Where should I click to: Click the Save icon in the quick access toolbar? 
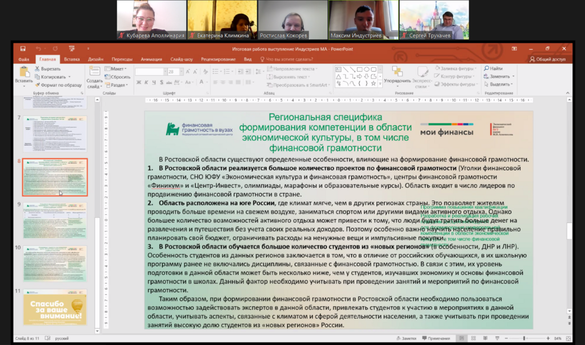pos(23,49)
